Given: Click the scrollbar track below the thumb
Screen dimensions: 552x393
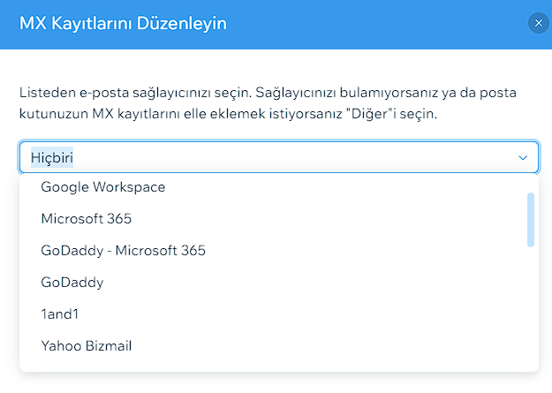Looking at the screenshot, I should click(x=530, y=300).
